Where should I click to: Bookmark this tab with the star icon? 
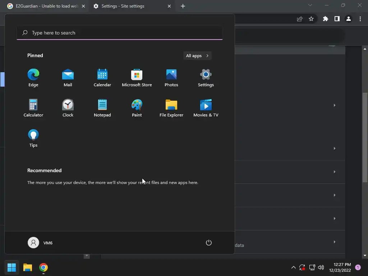tap(311, 19)
